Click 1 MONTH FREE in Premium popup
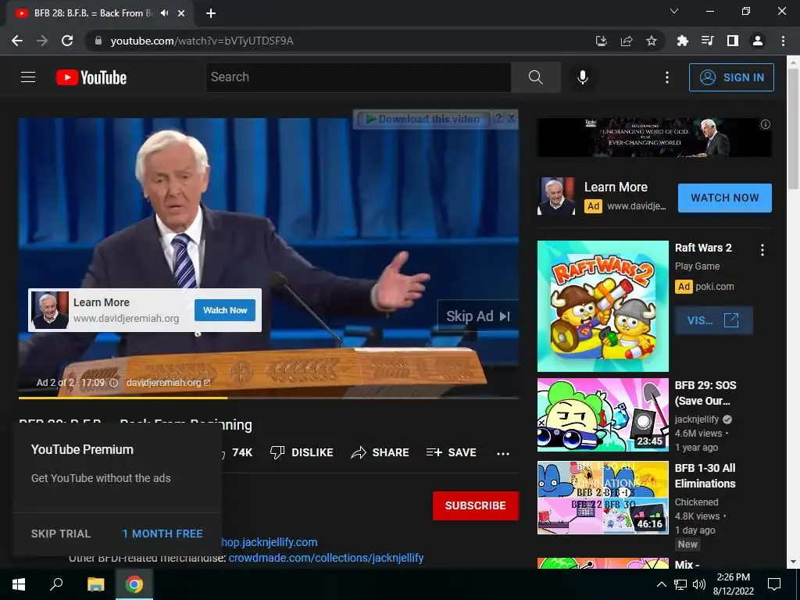Screen dimensions: 800x600 pyautogui.click(x=162, y=534)
